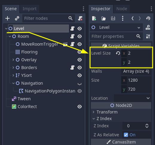Open the script attached to Borders node

tap(72, 68)
